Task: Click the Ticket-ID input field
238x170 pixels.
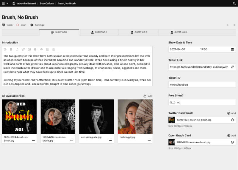Action: (202, 84)
